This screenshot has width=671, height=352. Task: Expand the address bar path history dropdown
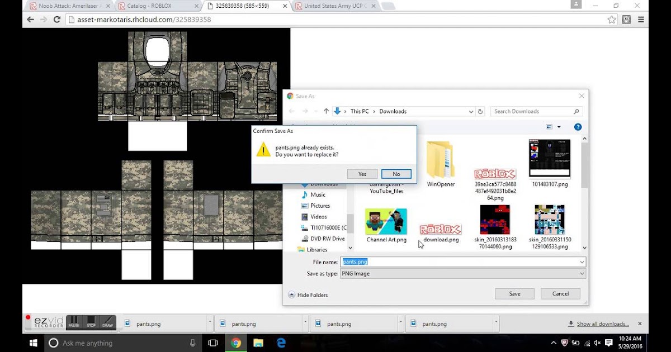pyautogui.click(x=471, y=111)
